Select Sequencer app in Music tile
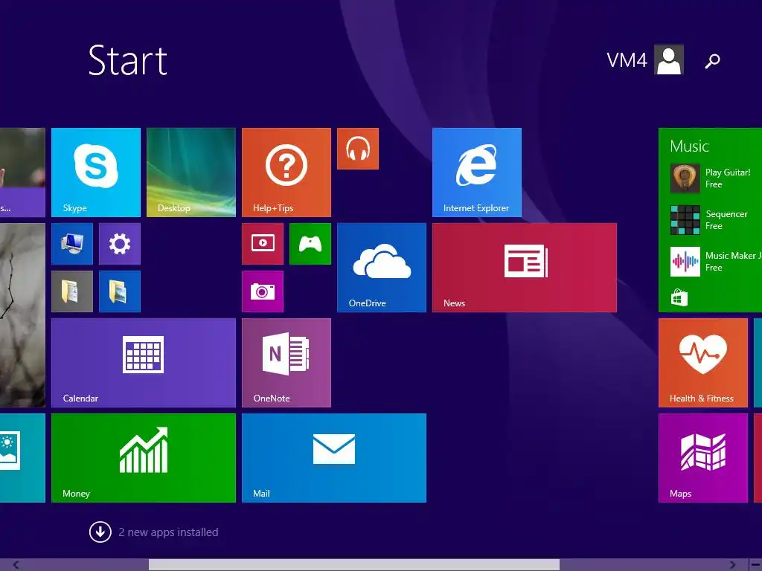Viewport: 762px width, 571px height. tap(716, 220)
